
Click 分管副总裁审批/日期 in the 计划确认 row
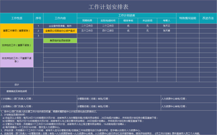click(119, 99)
